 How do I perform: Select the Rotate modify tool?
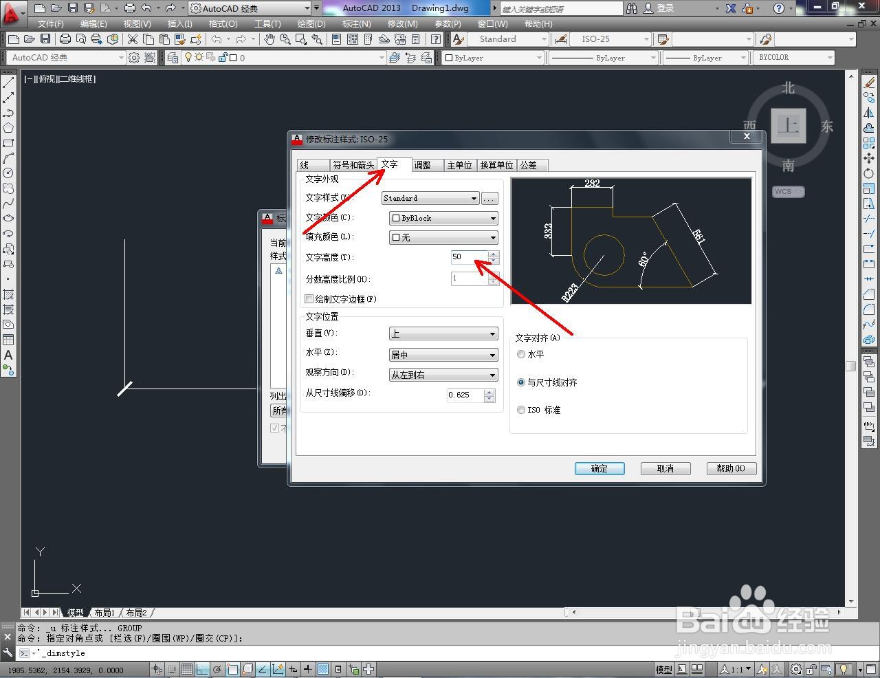(x=869, y=173)
